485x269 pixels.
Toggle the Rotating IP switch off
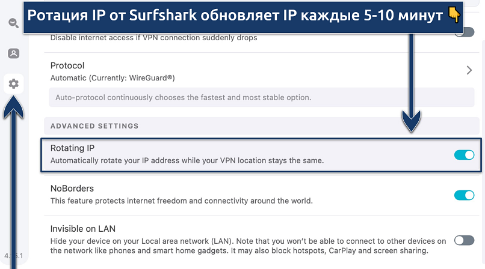(x=464, y=155)
